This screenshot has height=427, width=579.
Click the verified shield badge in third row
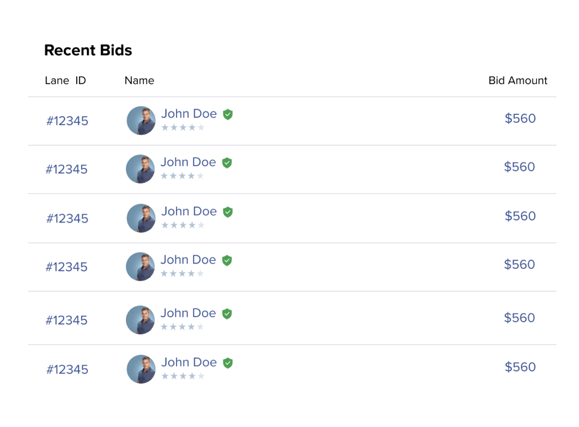point(228,212)
